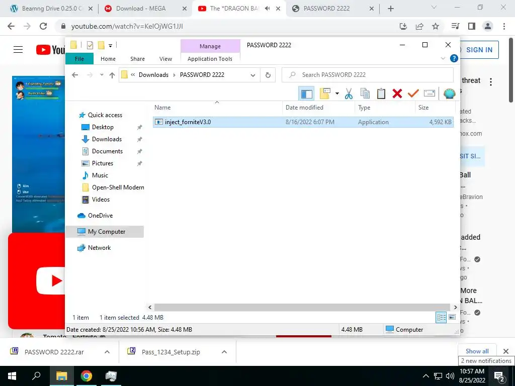Switch to details view button
Viewport: 515px width, 386px height.
click(x=441, y=317)
